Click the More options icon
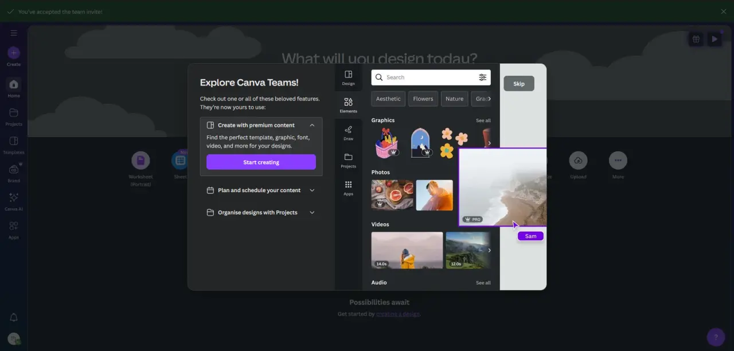The height and width of the screenshot is (351, 734). pos(618,161)
